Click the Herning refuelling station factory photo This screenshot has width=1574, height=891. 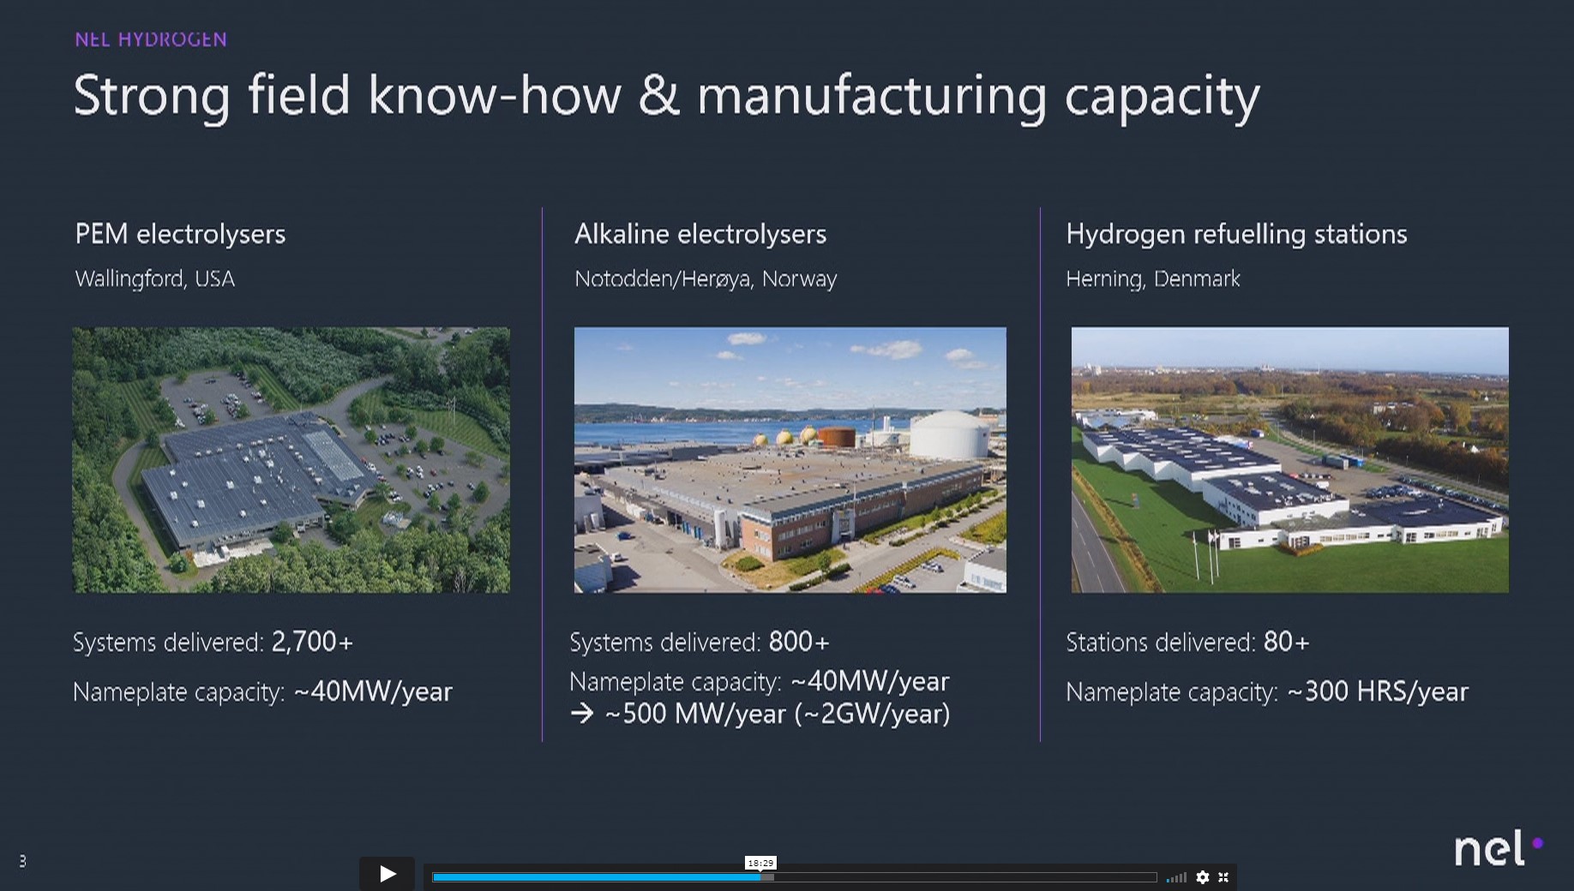point(1290,460)
